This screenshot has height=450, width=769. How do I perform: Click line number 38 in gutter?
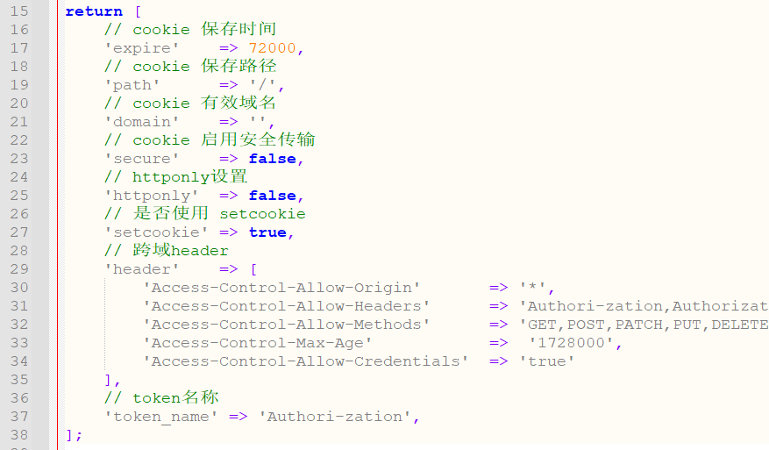click(x=19, y=435)
